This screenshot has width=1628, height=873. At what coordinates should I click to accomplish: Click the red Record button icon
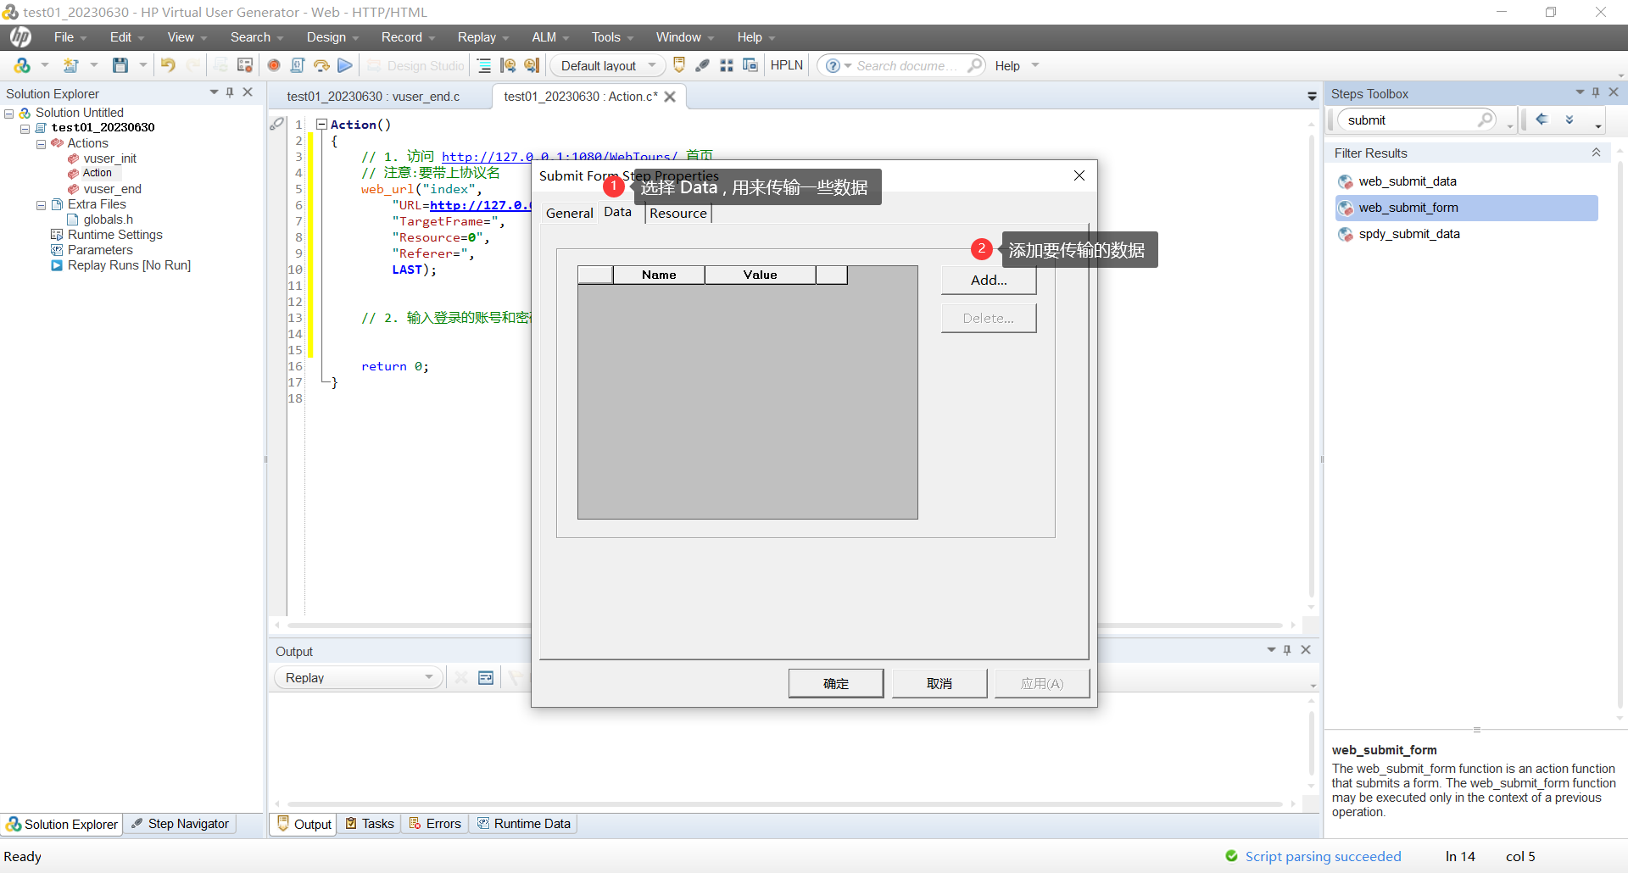274,65
